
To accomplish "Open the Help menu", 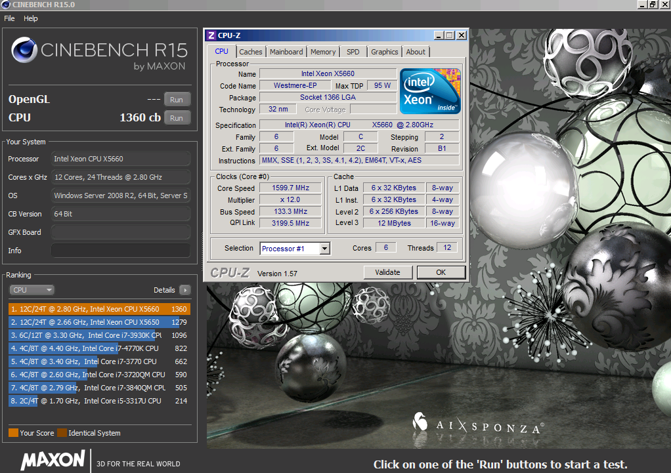I will click(x=30, y=18).
